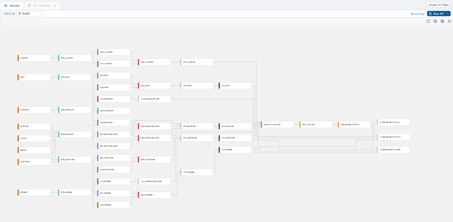Viewport: 453px width, 222px height.
Task: Select the LINEITEM source node
Action: click(34, 58)
